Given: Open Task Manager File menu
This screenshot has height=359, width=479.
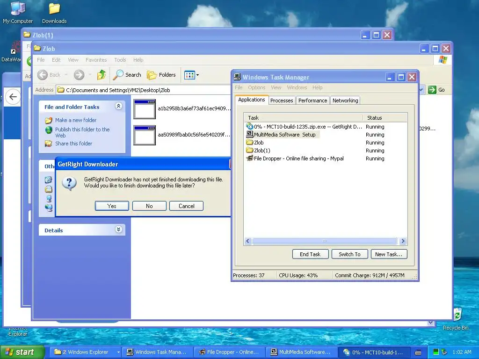Looking at the screenshot, I should click(239, 87).
